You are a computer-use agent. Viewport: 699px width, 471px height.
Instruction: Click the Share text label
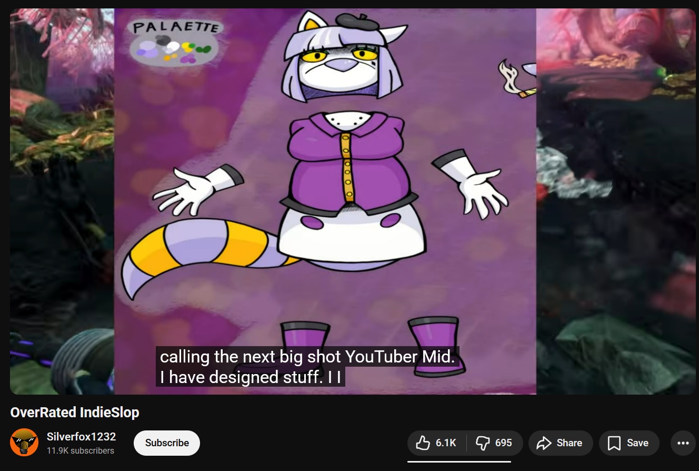coord(570,443)
